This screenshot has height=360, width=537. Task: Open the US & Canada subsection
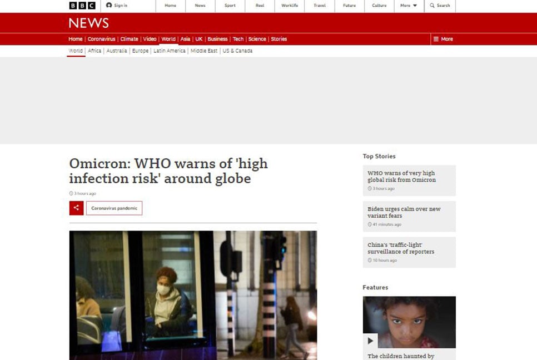[237, 51]
